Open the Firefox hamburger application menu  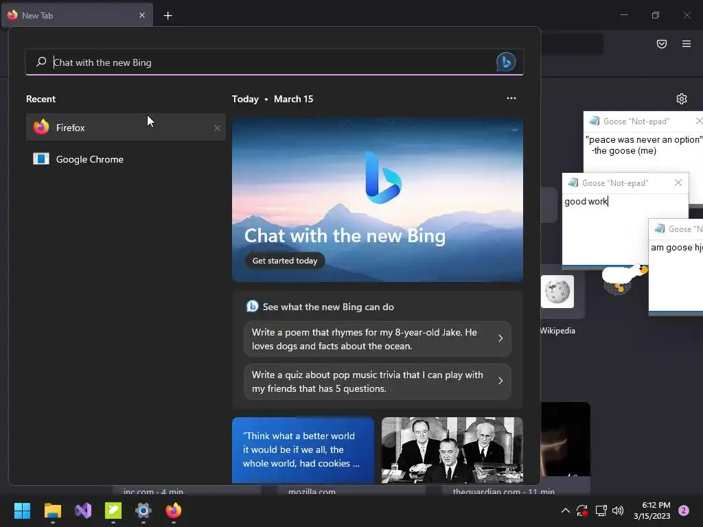click(687, 43)
